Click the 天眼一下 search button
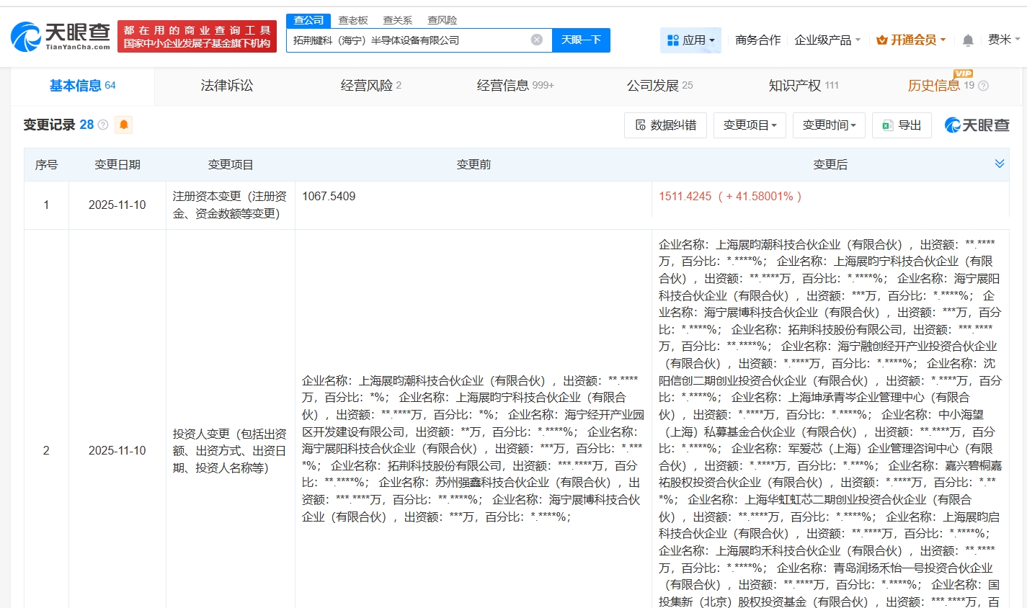The width and height of the screenshot is (1027, 608). 580,40
